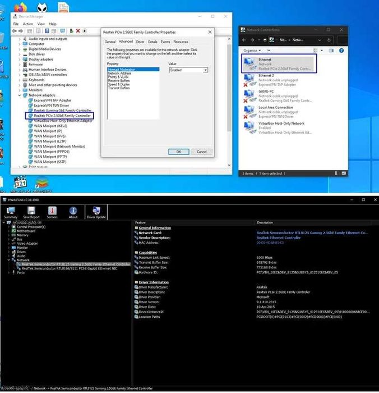Select Realtek Gaming GbE Family Controller
Viewport: 379px width, 393px height.
coord(63,111)
